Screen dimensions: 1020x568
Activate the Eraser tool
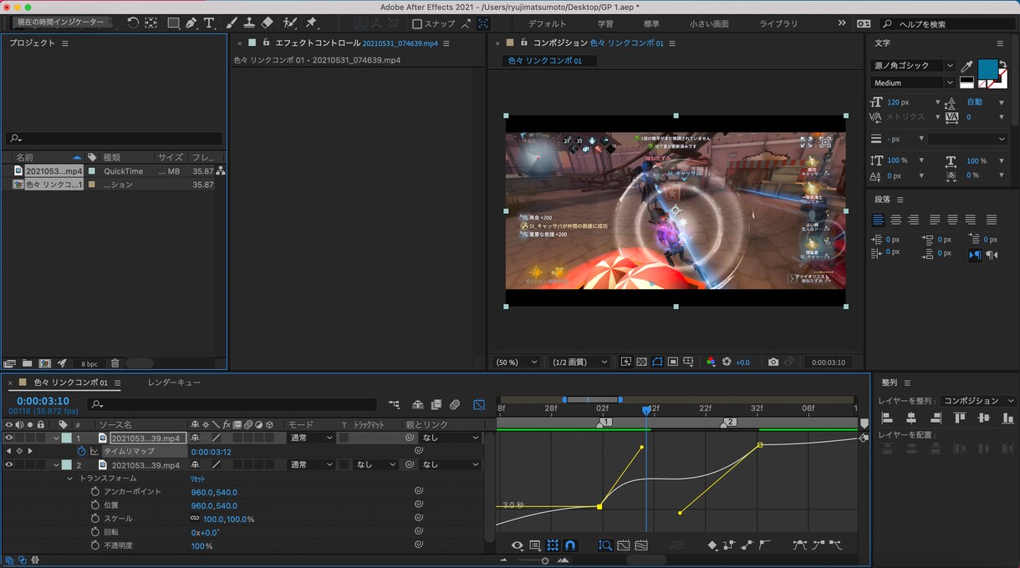click(267, 23)
